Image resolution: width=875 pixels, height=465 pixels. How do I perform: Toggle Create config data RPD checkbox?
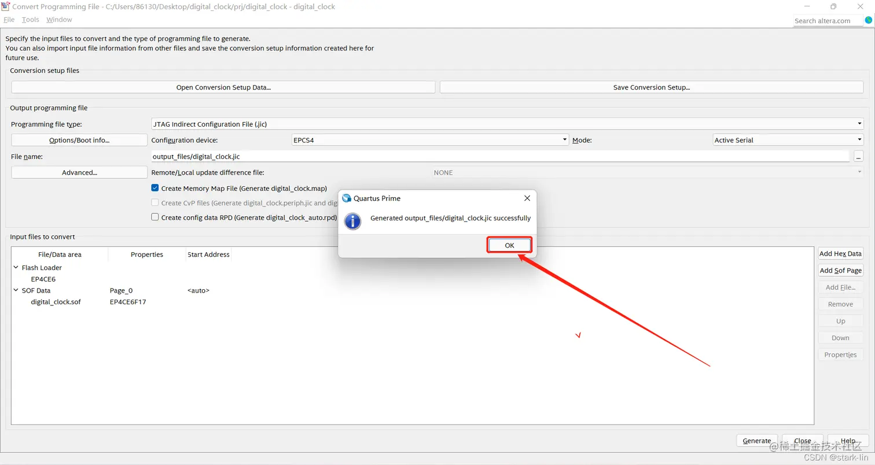tap(155, 217)
